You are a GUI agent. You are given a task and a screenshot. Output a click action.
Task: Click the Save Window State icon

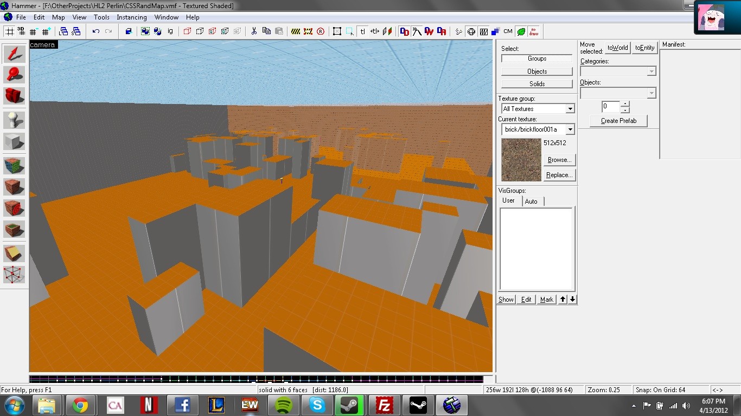76,31
